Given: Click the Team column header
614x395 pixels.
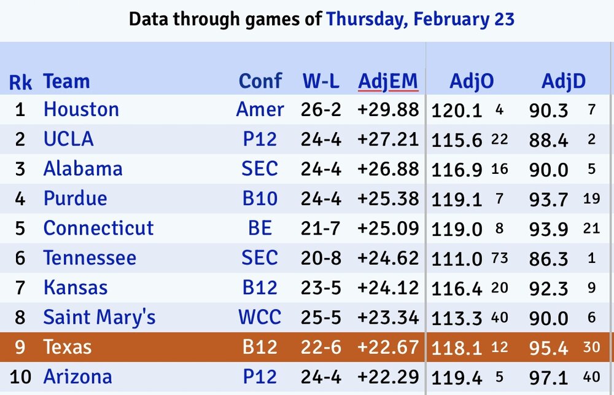Looking at the screenshot, I should click(66, 81).
